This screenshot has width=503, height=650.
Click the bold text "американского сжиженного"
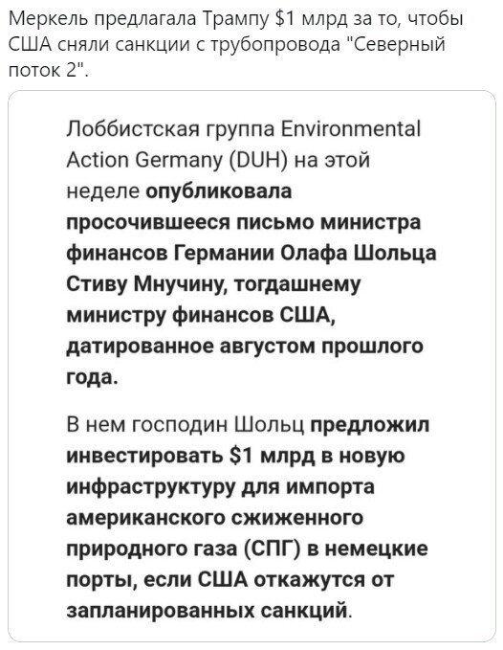coord(215,517)
